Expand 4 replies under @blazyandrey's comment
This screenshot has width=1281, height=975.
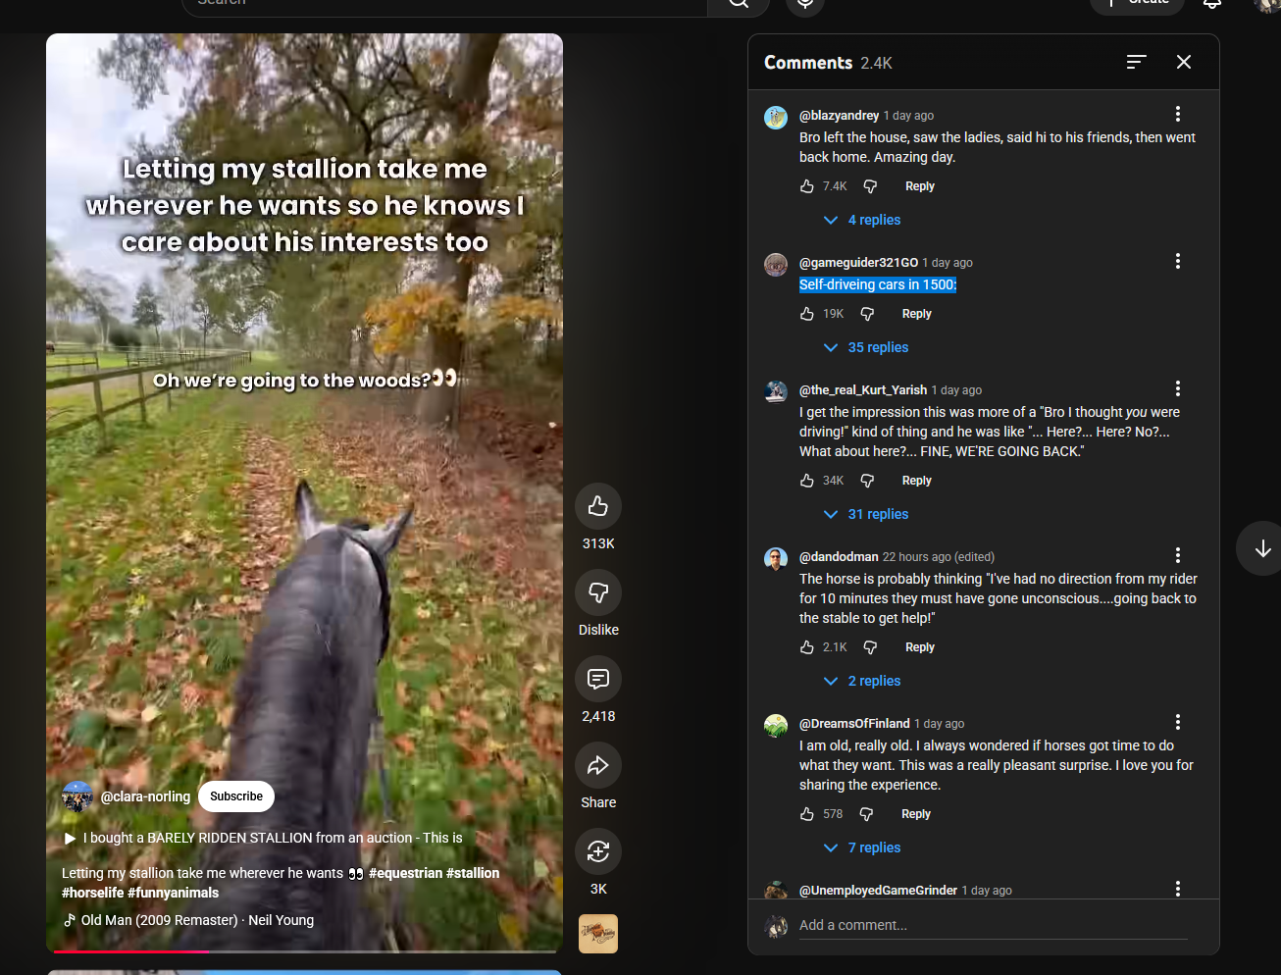point(862,220)
